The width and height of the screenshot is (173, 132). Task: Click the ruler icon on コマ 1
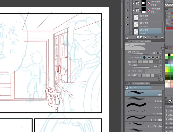(x=149, y=10)
